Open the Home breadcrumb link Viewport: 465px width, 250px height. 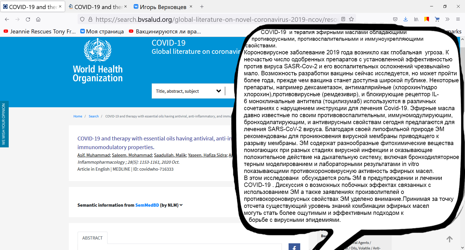point(78,116)
